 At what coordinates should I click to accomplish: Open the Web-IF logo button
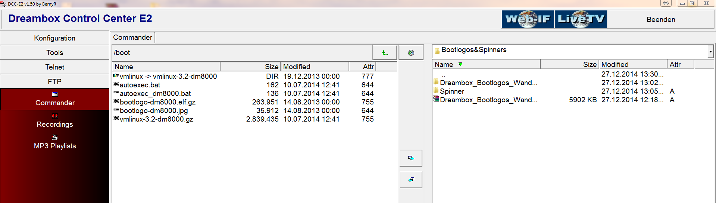point(528,19)
